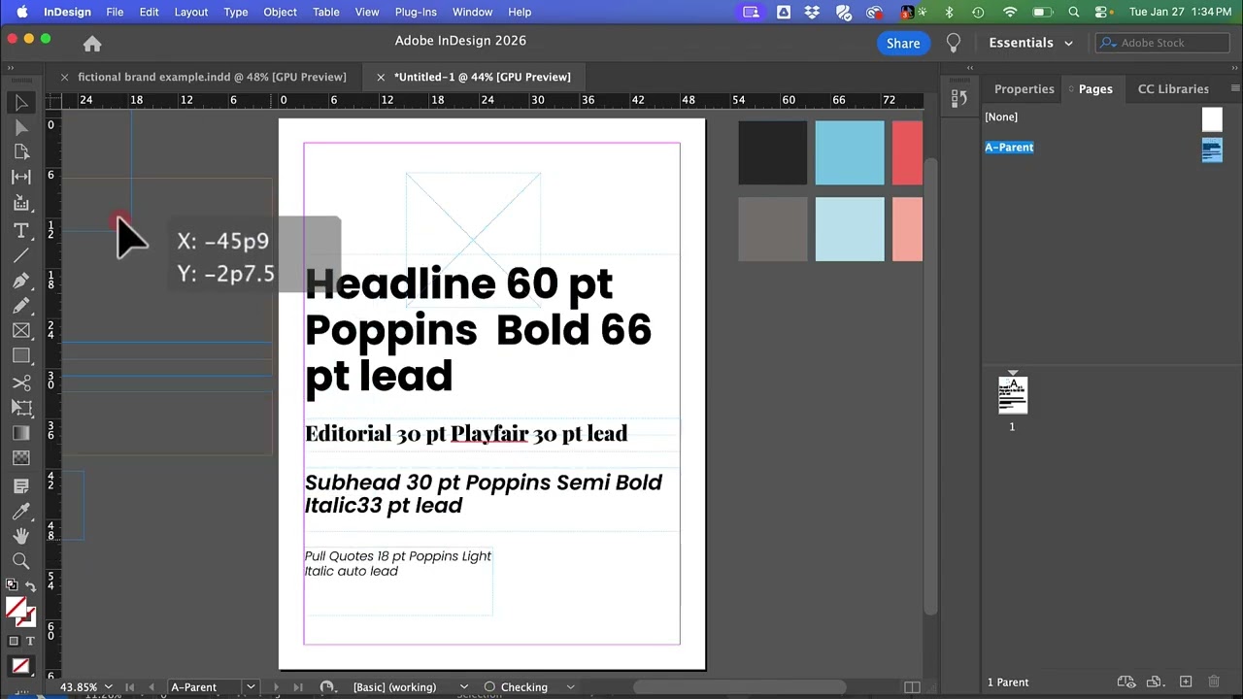Open the Discover lightbulb panel

954,43
